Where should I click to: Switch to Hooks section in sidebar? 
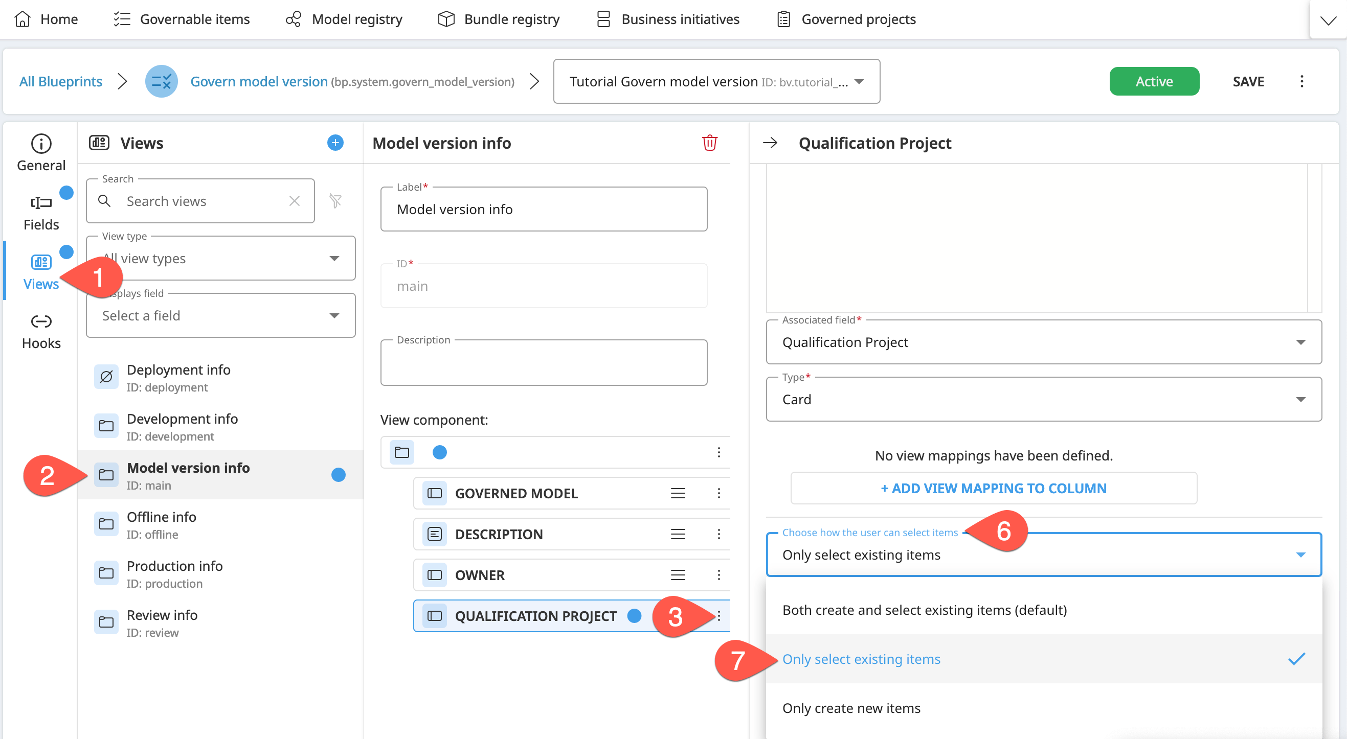click(41, 331)
